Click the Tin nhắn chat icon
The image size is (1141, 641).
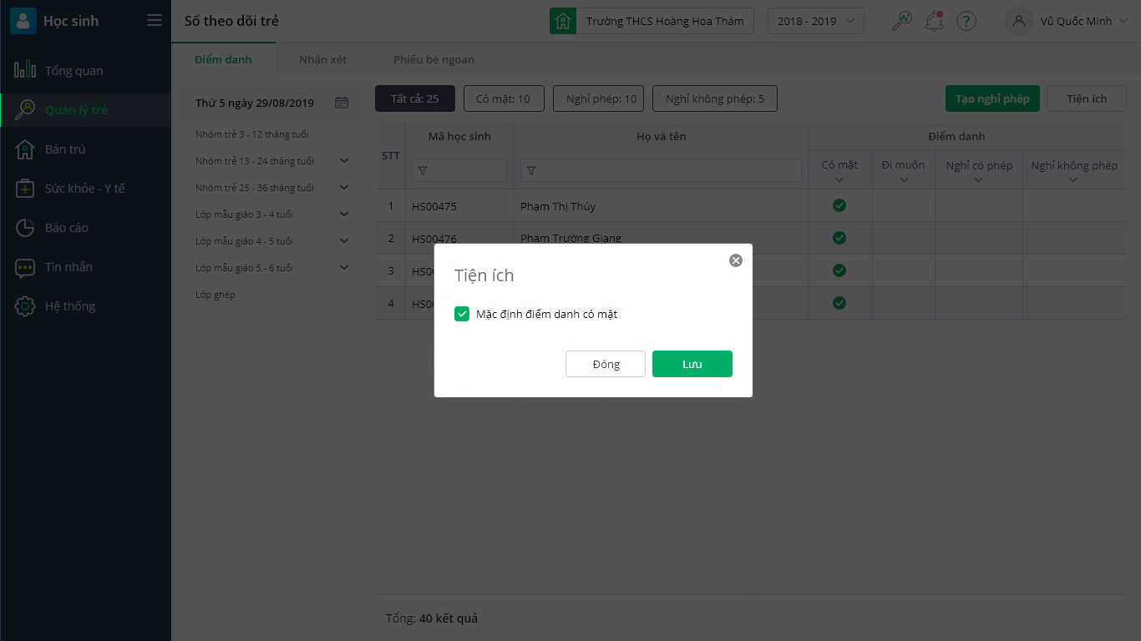25,267
